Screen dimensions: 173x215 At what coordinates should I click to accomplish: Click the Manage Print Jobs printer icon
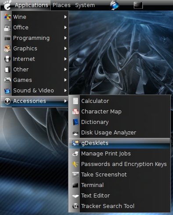(76, 154)
